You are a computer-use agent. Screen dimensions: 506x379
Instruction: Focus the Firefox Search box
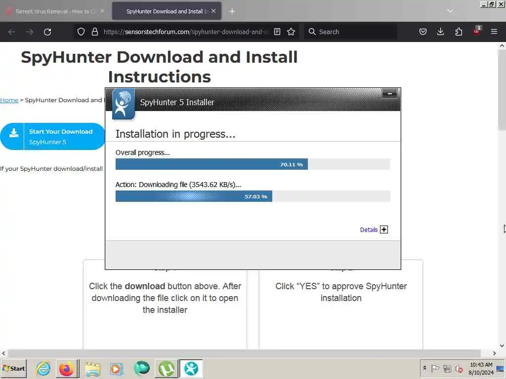coord(351,32)
